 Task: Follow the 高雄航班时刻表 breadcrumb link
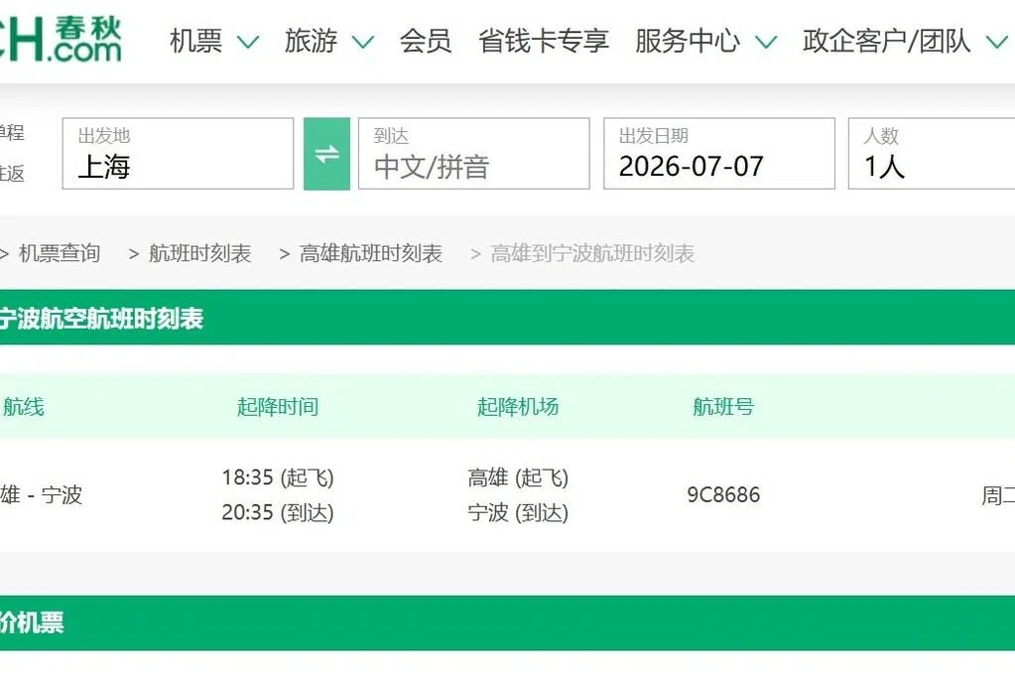[x=371, y=253]
